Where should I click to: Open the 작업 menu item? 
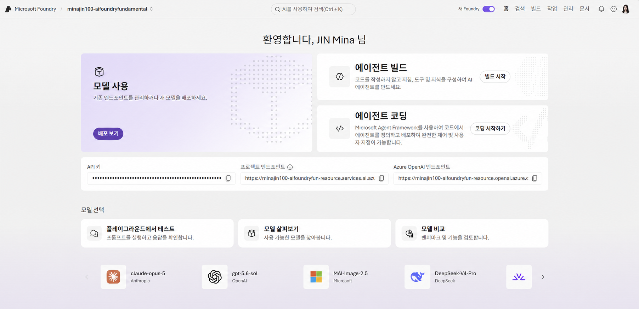pyautogui.click(x=552, y=9)
